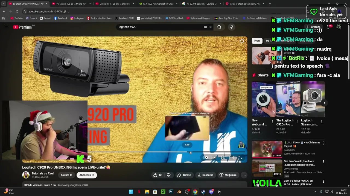Switch to Celine dion browser tab

tap(115, 4)
